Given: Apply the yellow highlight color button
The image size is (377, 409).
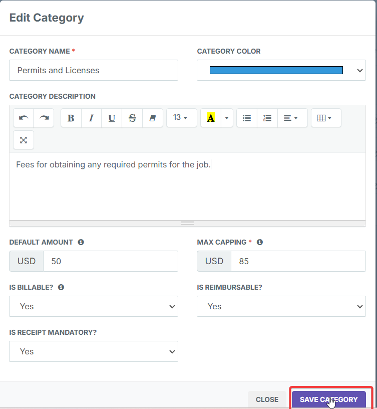Looking at the screenshot, I should (x=211, y=118).
